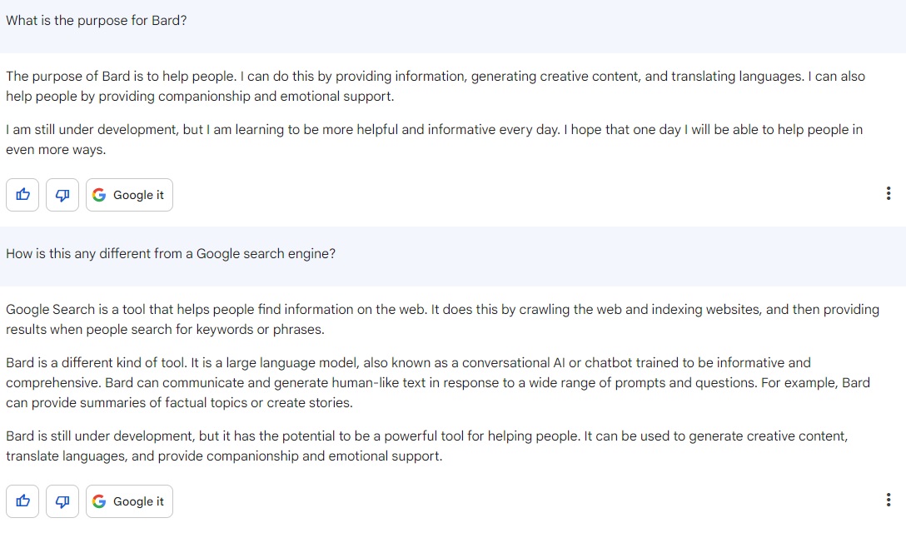
Task: Click the words 'crawling the web' in the answer
Action: (x=540, y=310)
